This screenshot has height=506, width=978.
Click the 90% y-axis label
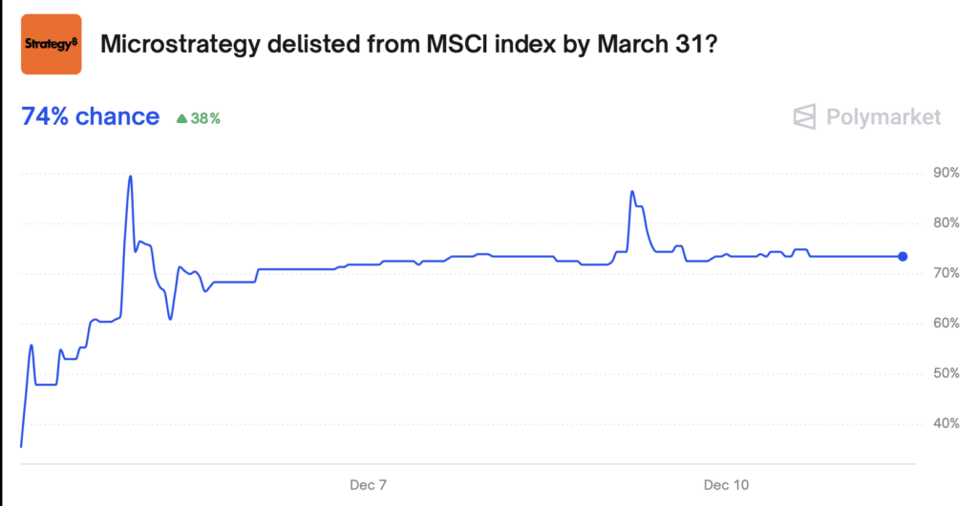(x=946, y=173)
